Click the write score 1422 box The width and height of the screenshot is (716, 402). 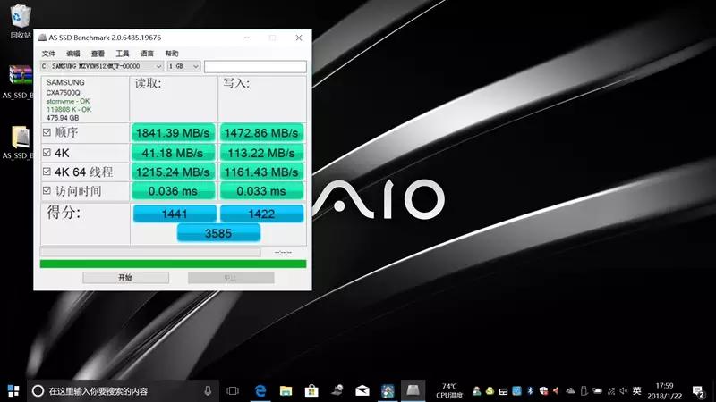[261, 214]
